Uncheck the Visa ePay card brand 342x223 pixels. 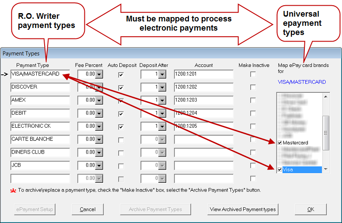point(280,169)
